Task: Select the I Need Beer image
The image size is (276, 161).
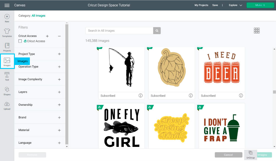Action: click(222, 70)
